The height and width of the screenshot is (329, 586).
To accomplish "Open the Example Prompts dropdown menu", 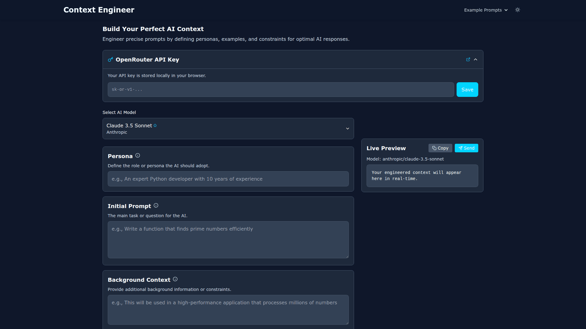I will point(486,10).
